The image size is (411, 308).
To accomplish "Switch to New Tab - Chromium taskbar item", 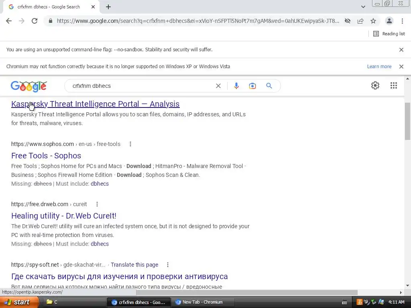I will coord(203,302).
